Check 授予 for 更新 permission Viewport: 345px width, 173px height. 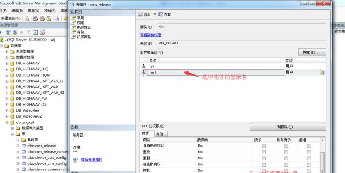264,158
